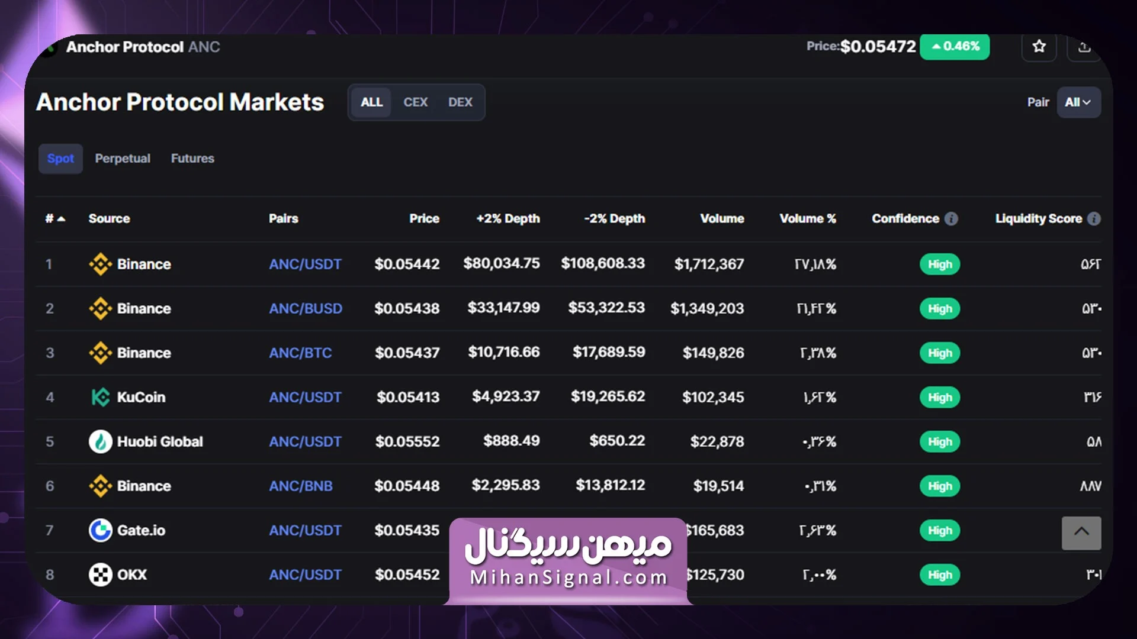
Task: Open ANC/USDT pair on KuCoin
Action: (x=305, y=398)
